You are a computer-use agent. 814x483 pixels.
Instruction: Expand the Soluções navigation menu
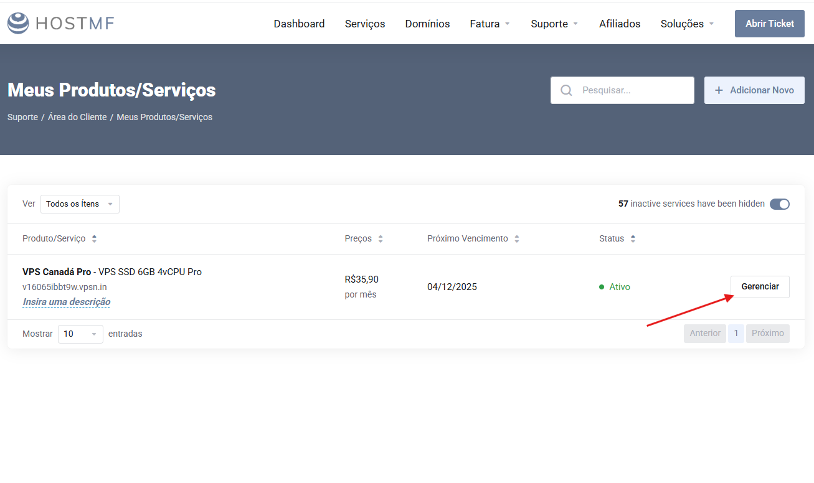687,24
